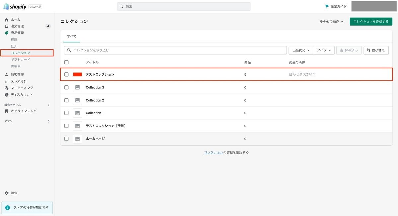Image resolution: width=398 pixels, height=216 pixels.
Task: Open 価格表 in sidebar
Action: point(16,66)
